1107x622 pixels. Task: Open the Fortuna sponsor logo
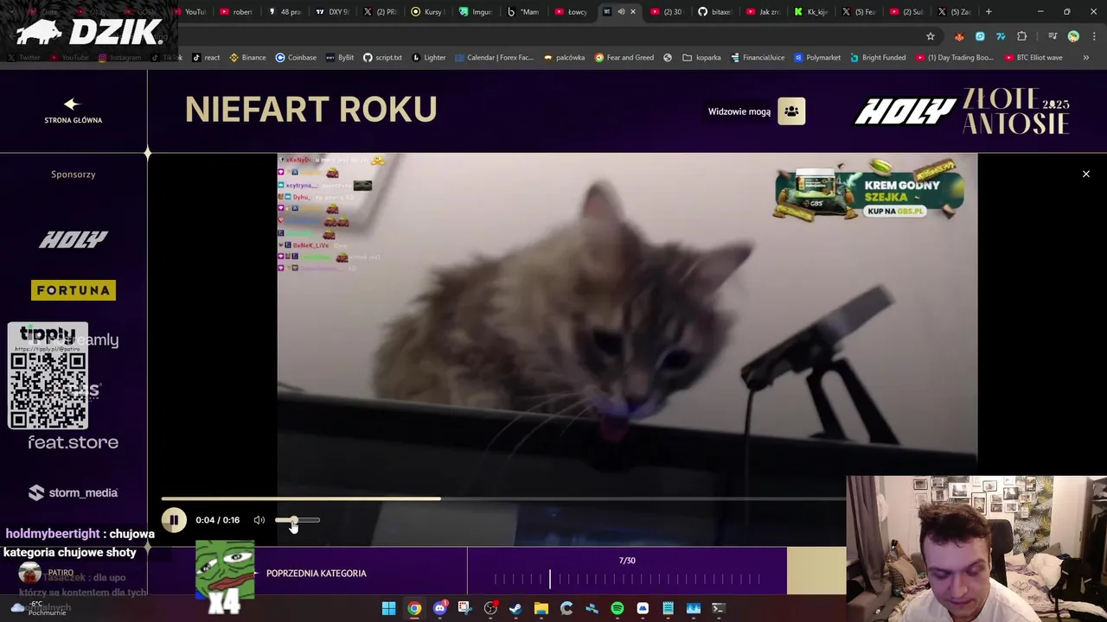tap(74, 290)
